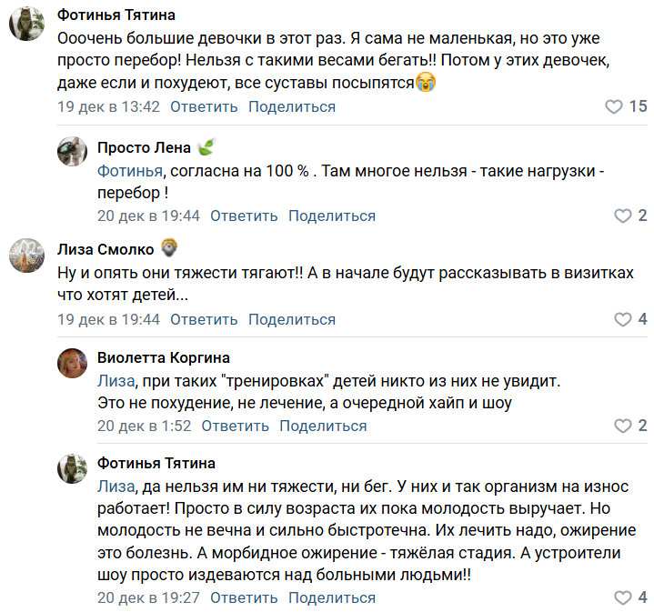Image resolution: width=654 pixels, height=612 pixels.
Task: Like Просто Лена's reply comment
Action: tap(623, 216)
